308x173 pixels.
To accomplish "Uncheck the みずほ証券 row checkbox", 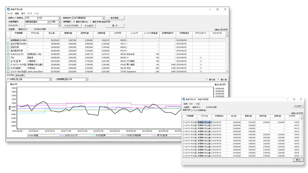I will click(x=8, y=68).
